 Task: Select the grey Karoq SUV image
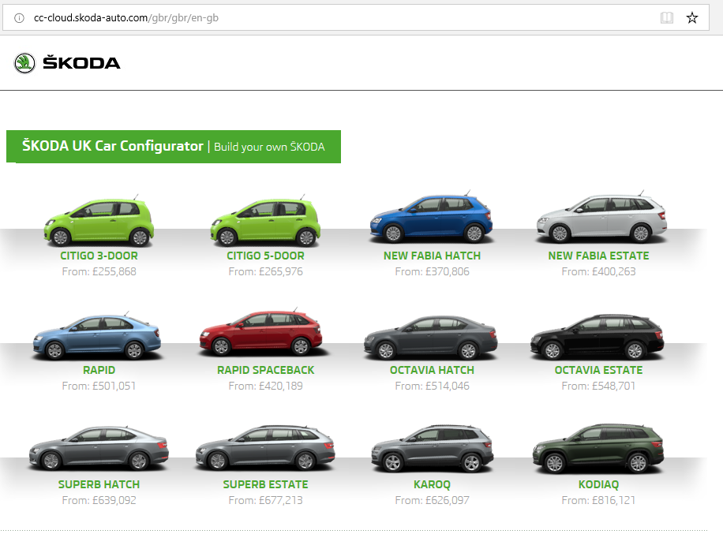pos(433,449)
